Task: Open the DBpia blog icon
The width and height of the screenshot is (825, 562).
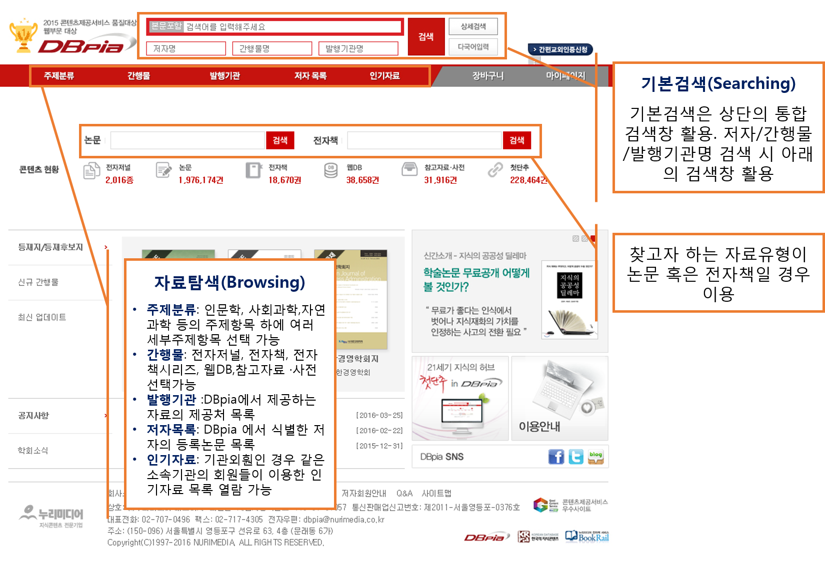Action: point(596,457)
